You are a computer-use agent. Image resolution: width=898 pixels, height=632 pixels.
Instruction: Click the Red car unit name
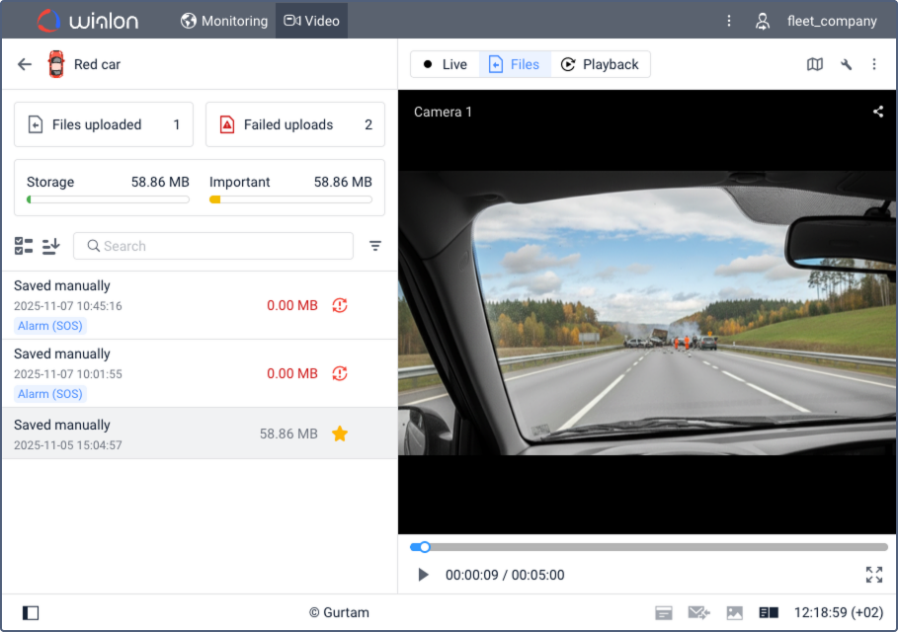(98, 64)
